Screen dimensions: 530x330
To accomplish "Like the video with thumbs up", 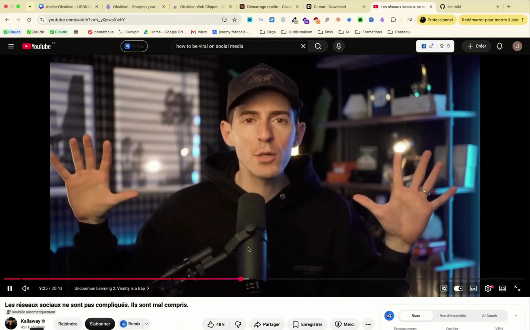I will point(216,324).
